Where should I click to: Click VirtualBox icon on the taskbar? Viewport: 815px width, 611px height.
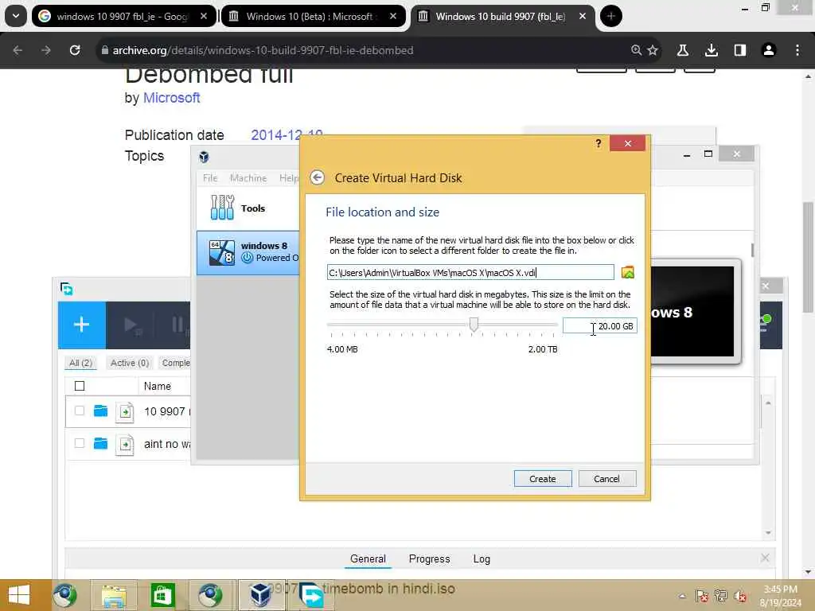pos(260,595)
